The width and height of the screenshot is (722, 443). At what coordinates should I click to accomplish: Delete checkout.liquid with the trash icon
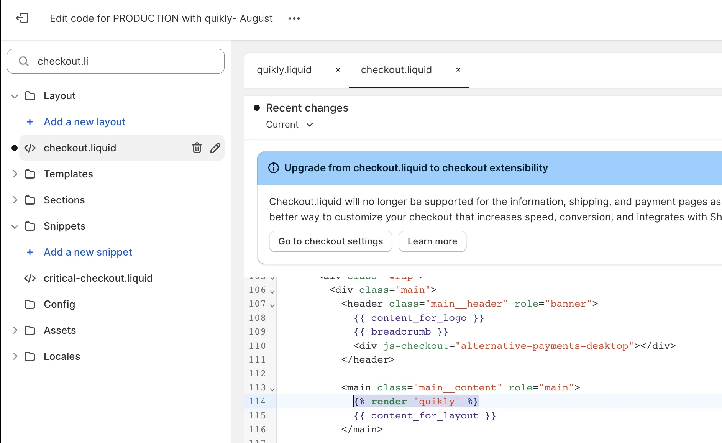pos(197,148)
